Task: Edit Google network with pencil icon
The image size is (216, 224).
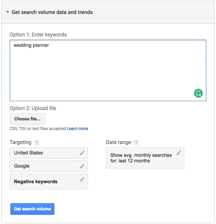Action: [x=82, y=166]
